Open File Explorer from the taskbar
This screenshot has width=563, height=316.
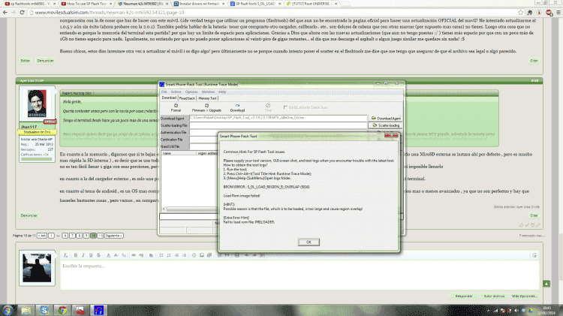tap(26, 310)
